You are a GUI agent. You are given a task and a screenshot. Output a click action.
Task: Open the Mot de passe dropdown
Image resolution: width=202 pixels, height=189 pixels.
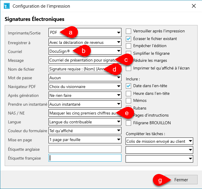[x=85, y=78]
